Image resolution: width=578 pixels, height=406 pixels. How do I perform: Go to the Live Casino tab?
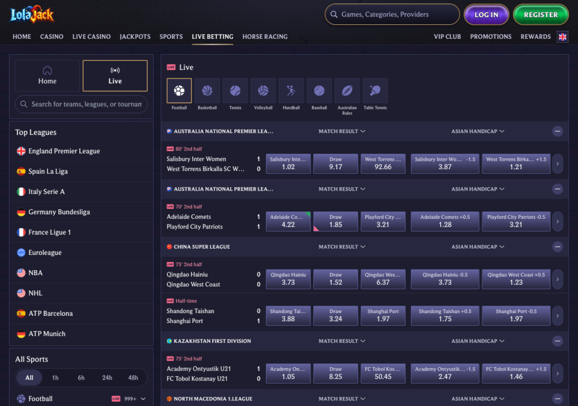click(91, 37)
